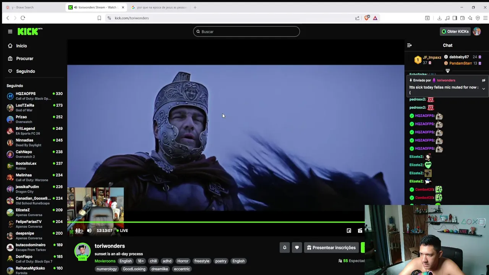489x275 pixels.
Task: Click Presentear inscrições gift button
Action: [331, 247]
